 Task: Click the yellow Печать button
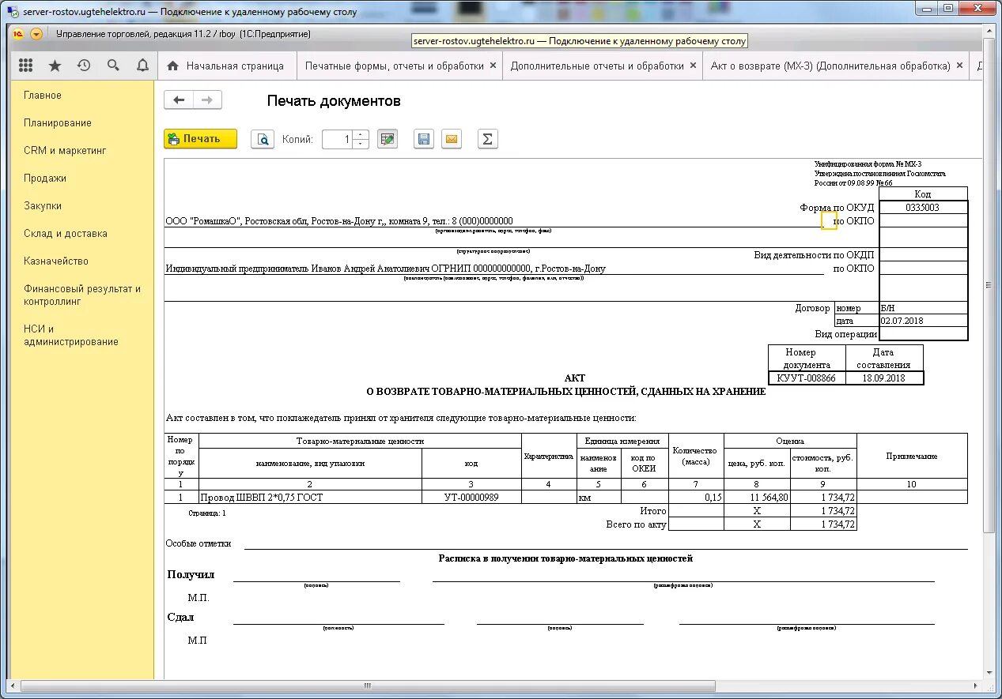[x=200, y=138]
